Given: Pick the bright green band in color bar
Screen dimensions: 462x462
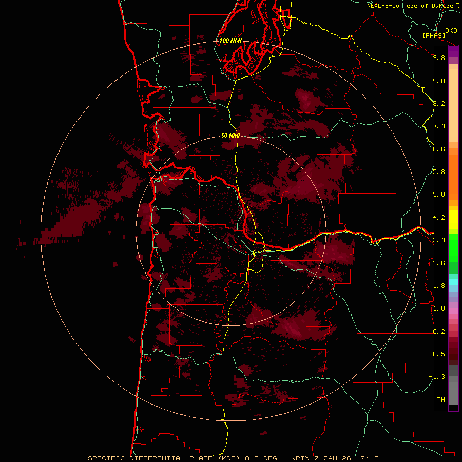Looking at the screenshot, I should (453, 248).
